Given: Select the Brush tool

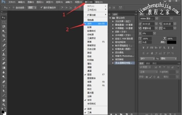Looking at the screenshot, I should point(4,50).
